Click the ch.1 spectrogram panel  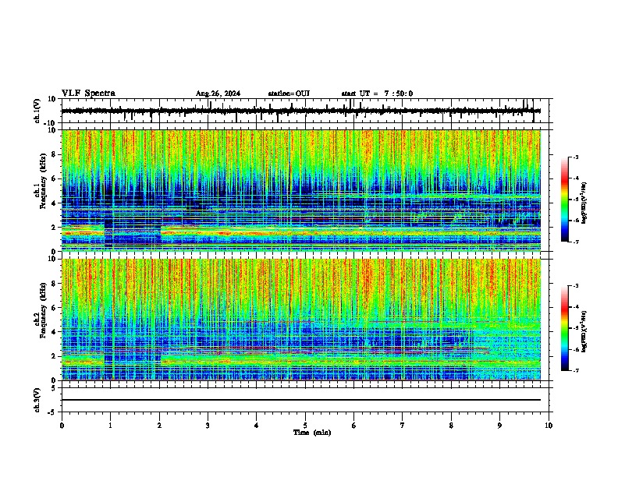click(301, 190)
